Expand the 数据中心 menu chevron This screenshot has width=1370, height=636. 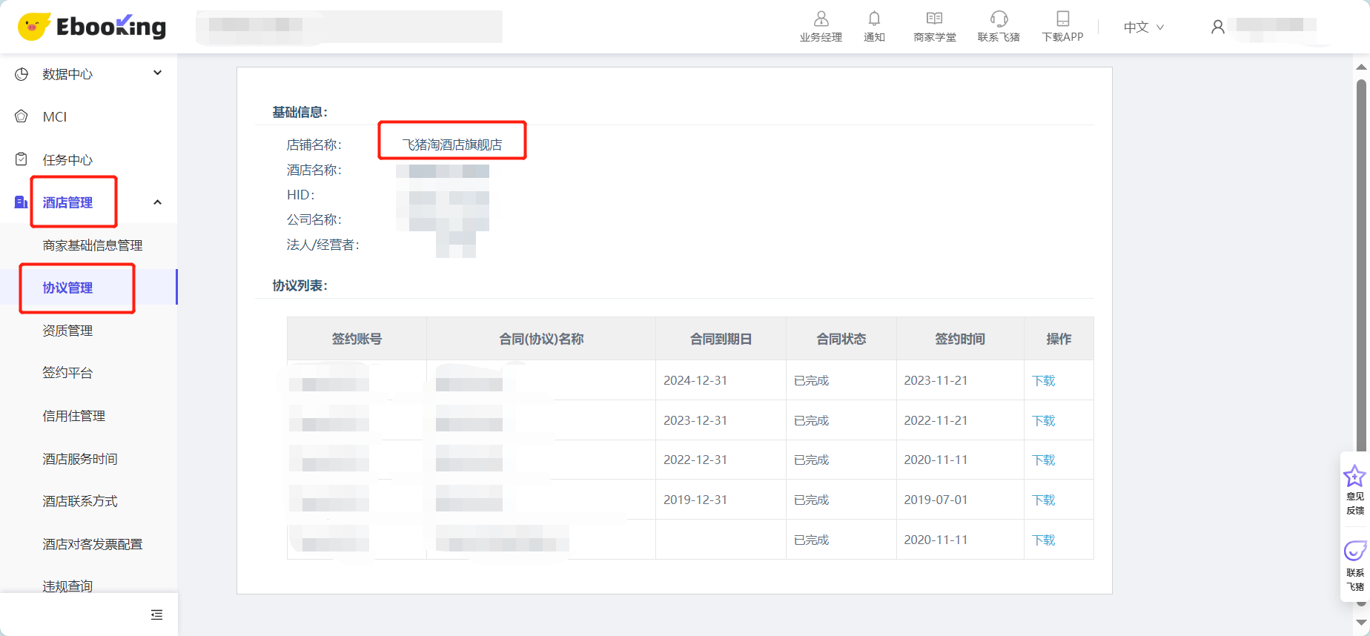point(157,73)
